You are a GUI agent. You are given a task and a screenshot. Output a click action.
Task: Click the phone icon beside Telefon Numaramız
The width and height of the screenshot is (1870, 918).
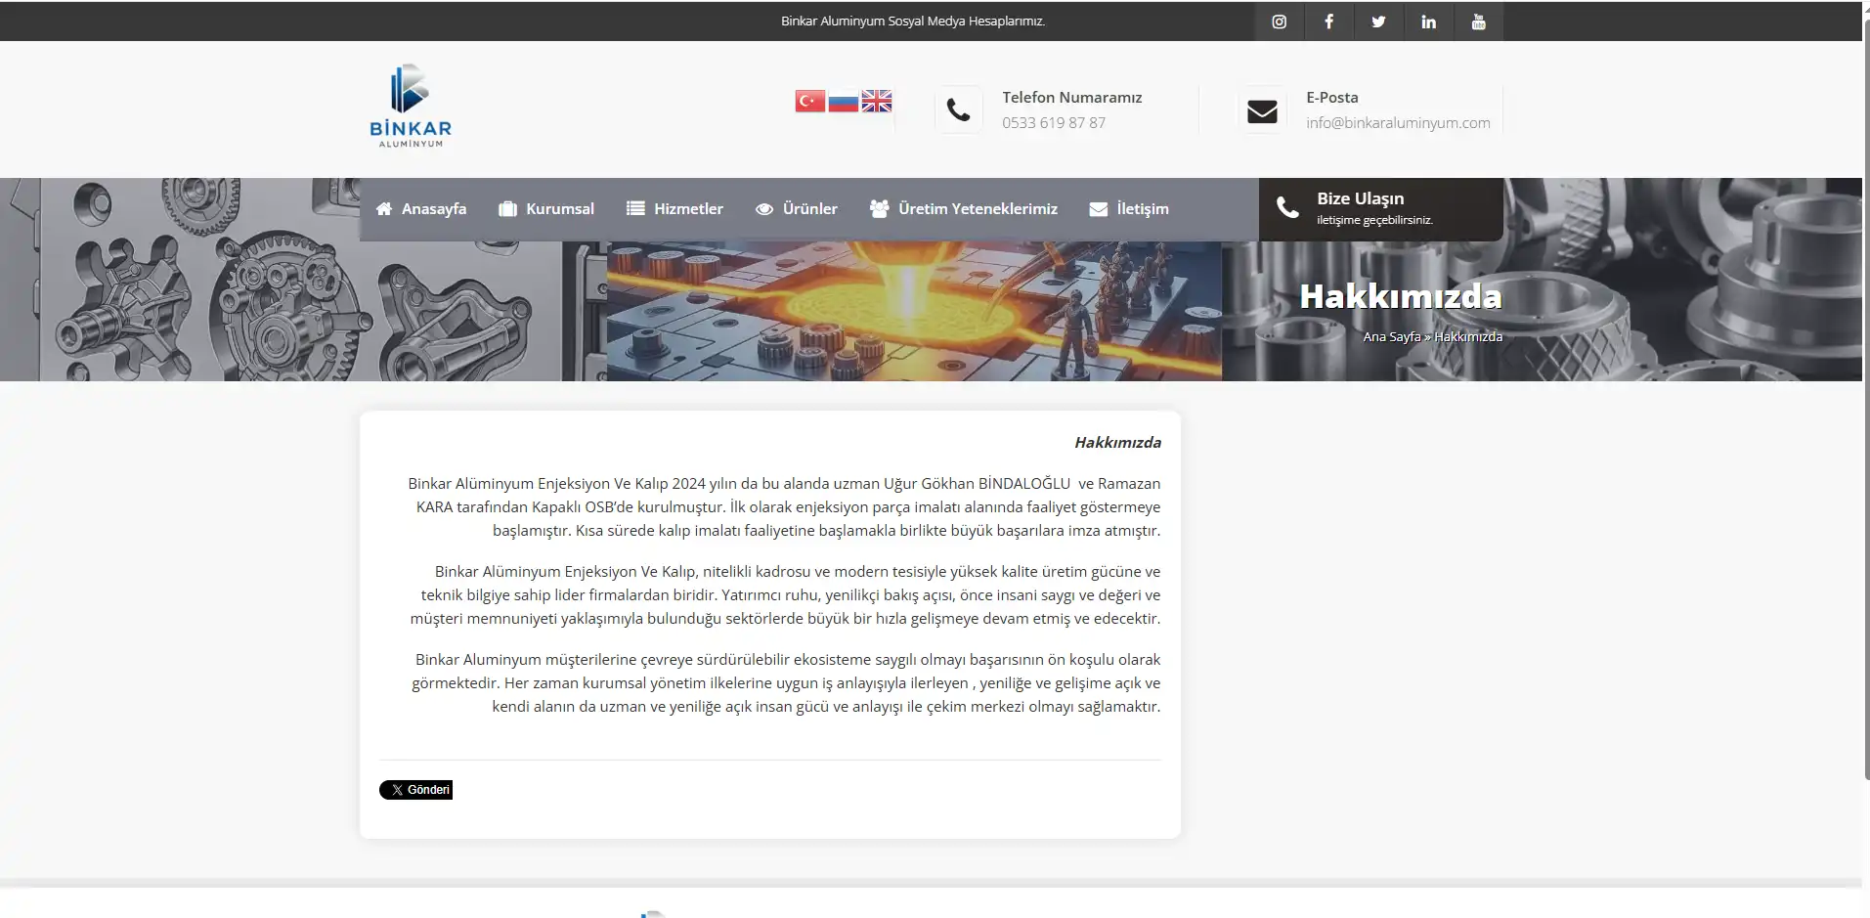click(959, 109)
